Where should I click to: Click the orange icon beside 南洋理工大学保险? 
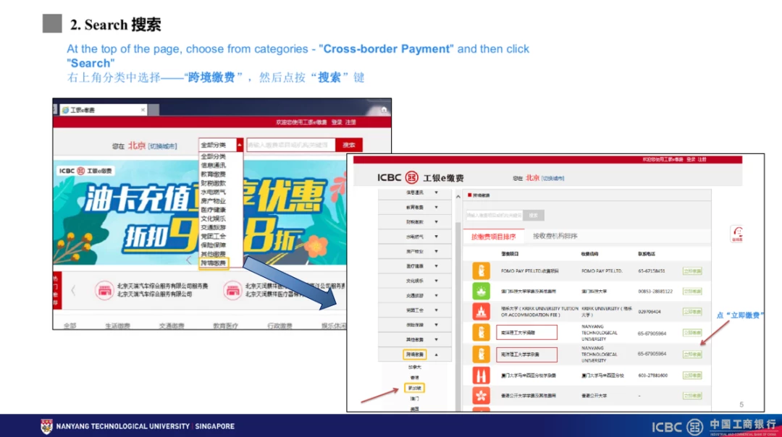click(x=482, y=332)
